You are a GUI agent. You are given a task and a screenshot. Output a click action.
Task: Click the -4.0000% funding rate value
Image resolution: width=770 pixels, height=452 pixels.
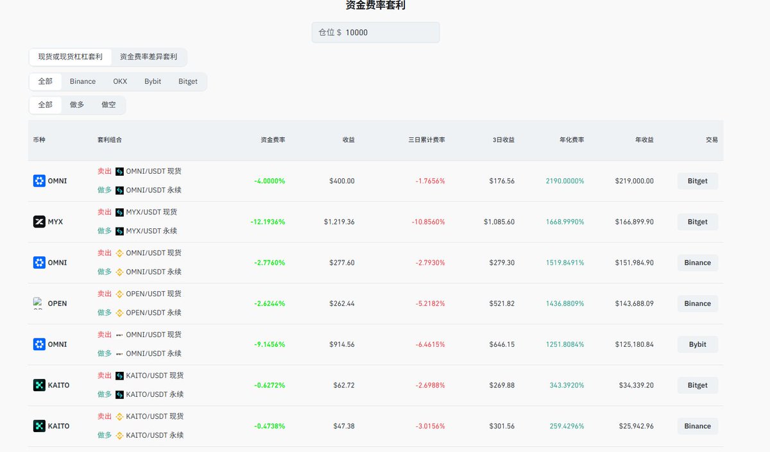pos(269,181)
